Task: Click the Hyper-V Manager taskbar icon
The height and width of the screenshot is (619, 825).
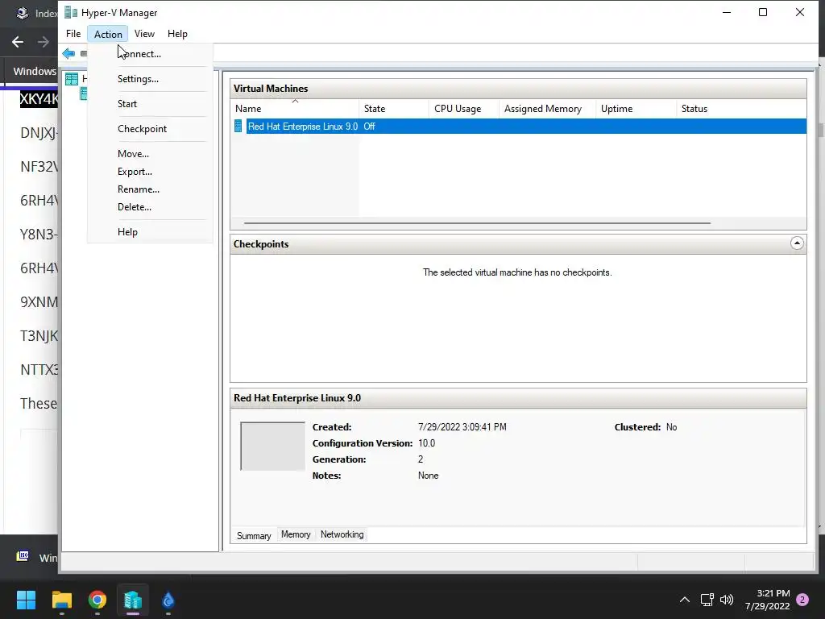Action: [x=133, y=600]
